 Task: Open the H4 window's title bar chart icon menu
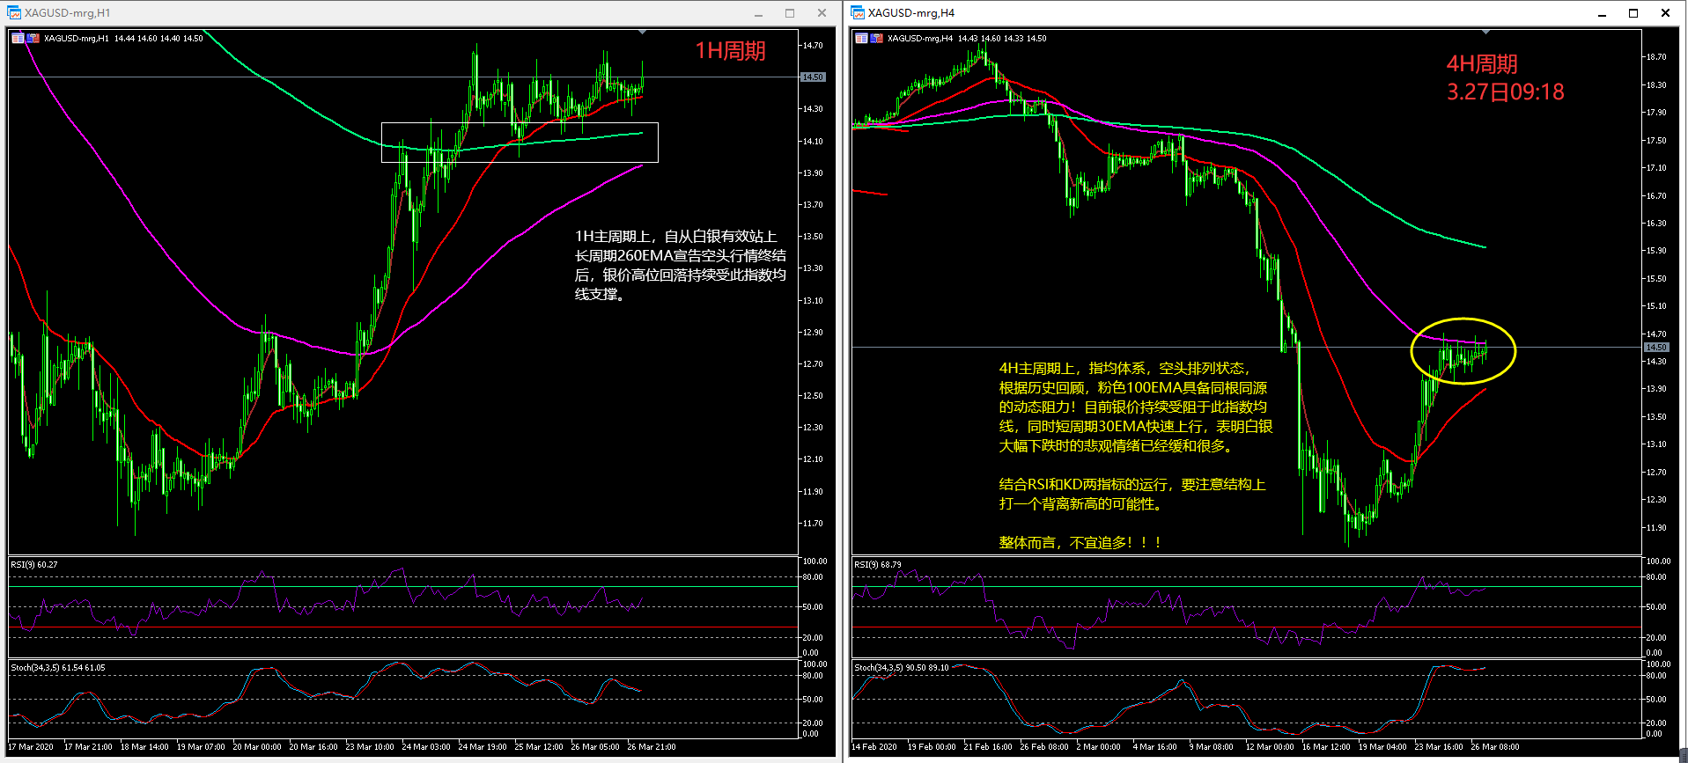point(858,13)
